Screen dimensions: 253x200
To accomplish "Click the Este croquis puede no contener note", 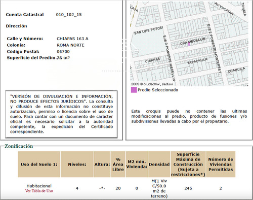I will pyautogui.click(x=189, y=116).
